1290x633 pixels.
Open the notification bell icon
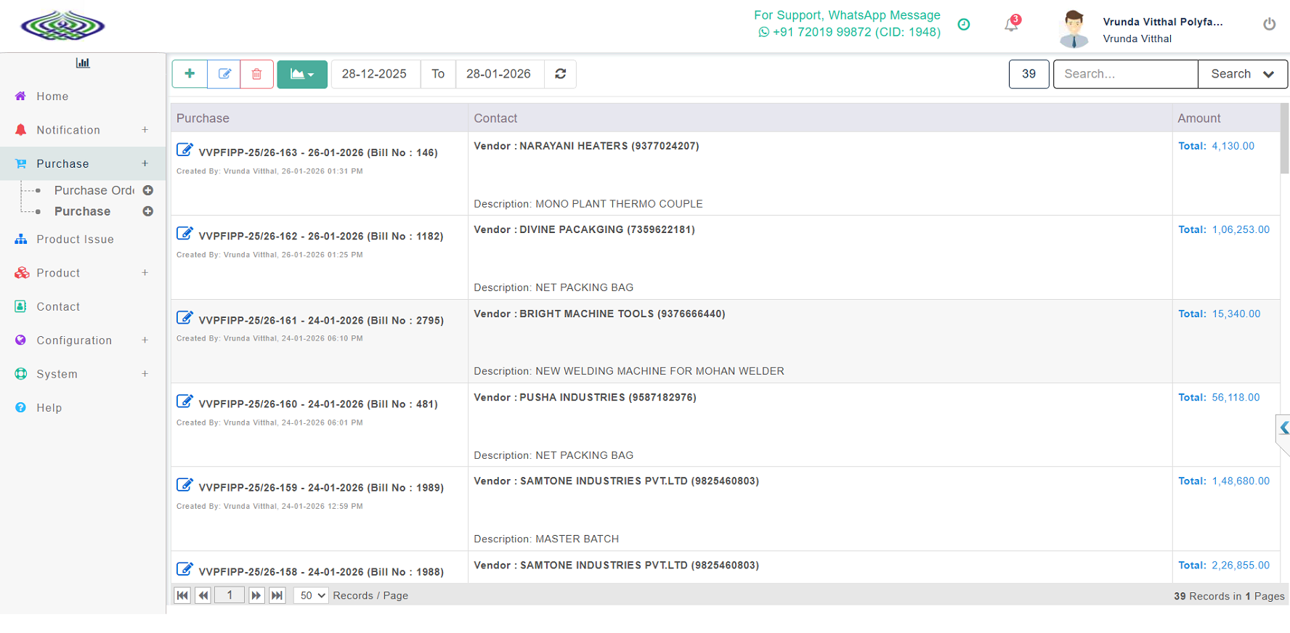pyautogui.click(x=1011, y=25)
